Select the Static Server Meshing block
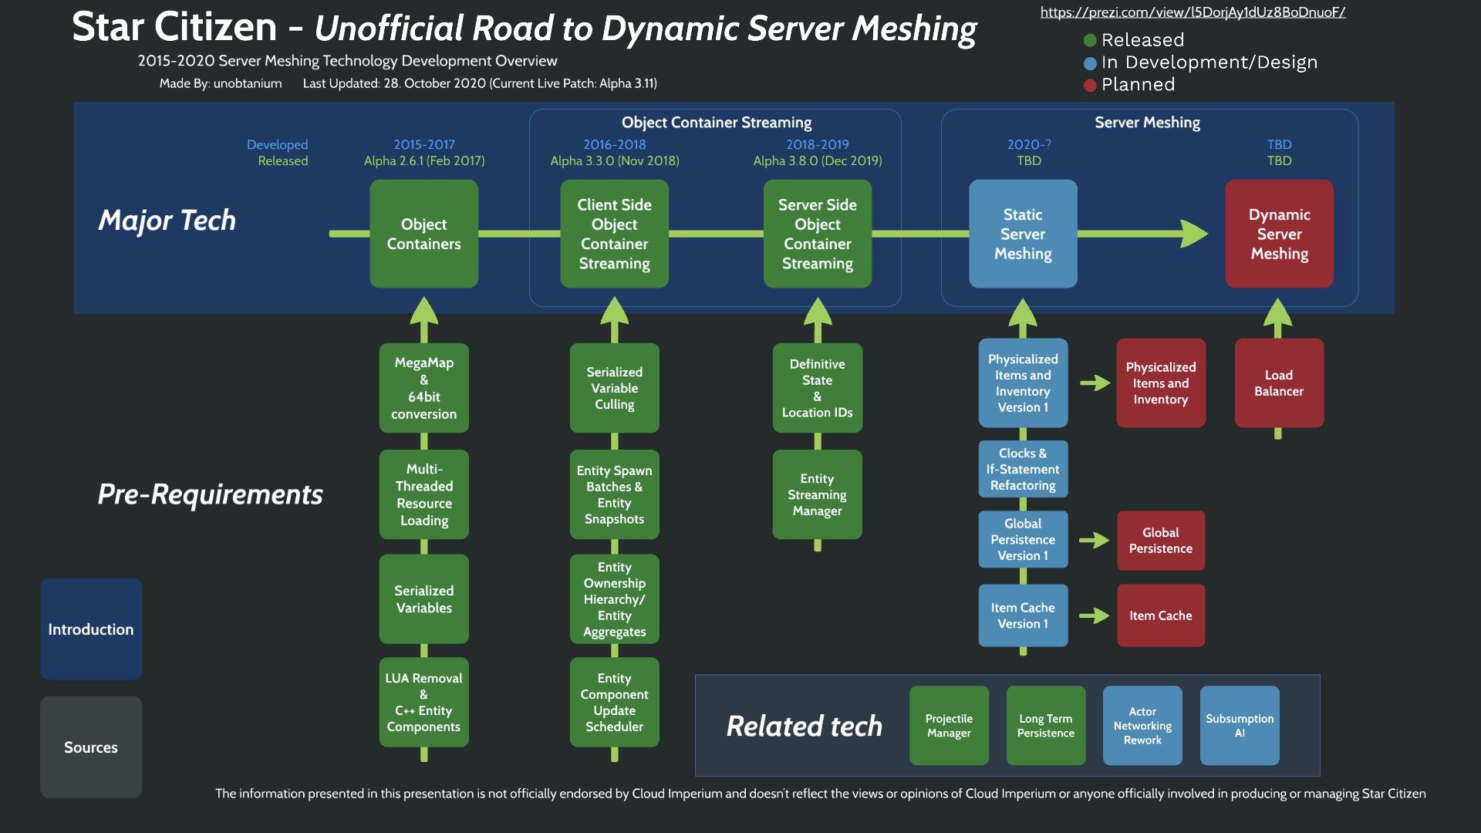 (1023, 234)
